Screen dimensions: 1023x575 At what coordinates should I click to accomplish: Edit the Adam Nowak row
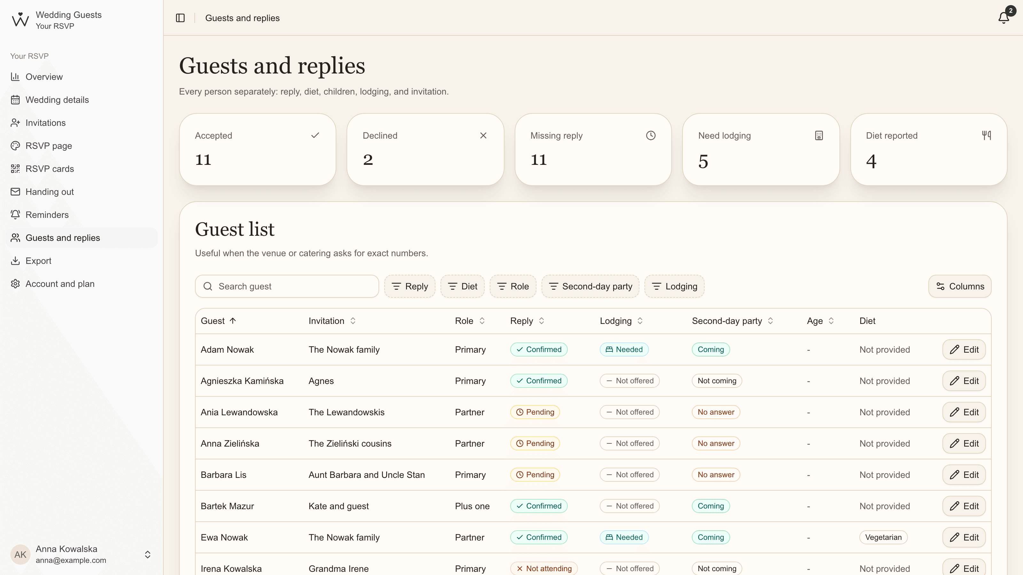964,349
